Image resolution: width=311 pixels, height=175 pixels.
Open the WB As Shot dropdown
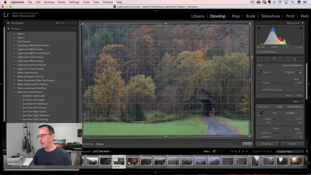(x=291, y=113)
